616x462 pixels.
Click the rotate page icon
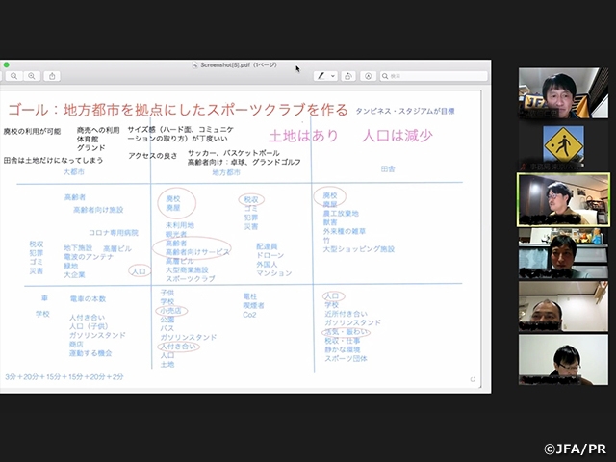coord(346,76)
